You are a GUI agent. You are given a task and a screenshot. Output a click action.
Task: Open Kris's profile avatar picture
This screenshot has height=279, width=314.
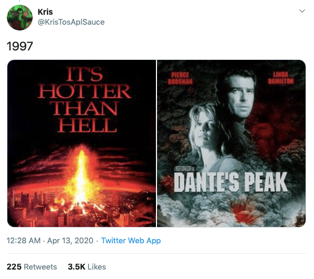click(x=19, y=17)
